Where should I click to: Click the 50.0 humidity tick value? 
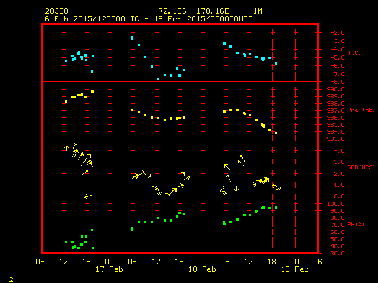coord(337,239)
